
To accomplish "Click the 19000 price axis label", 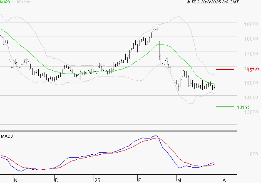I will (251, 24).
